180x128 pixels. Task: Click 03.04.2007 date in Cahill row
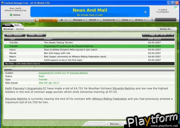[x=154, y=60]
